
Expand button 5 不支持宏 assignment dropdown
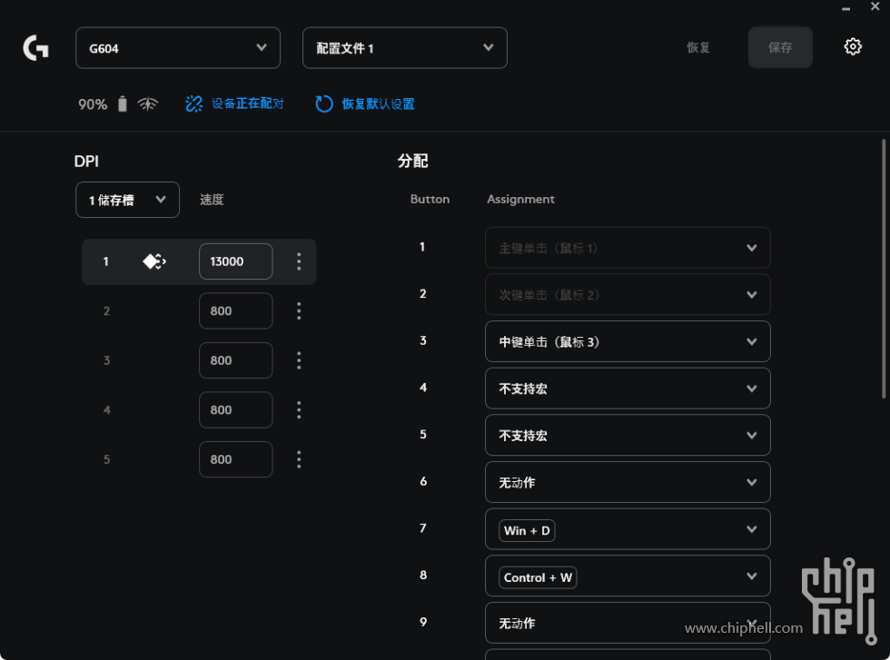(x=628, y=435)
